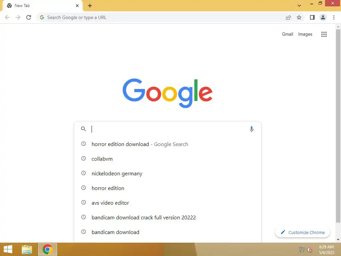Open the Google apps grid

[324, 34]
